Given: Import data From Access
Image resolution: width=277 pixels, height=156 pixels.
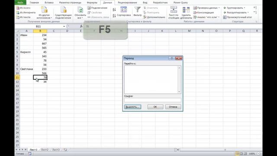Looking at the screenshot, I should pos(23,8).
